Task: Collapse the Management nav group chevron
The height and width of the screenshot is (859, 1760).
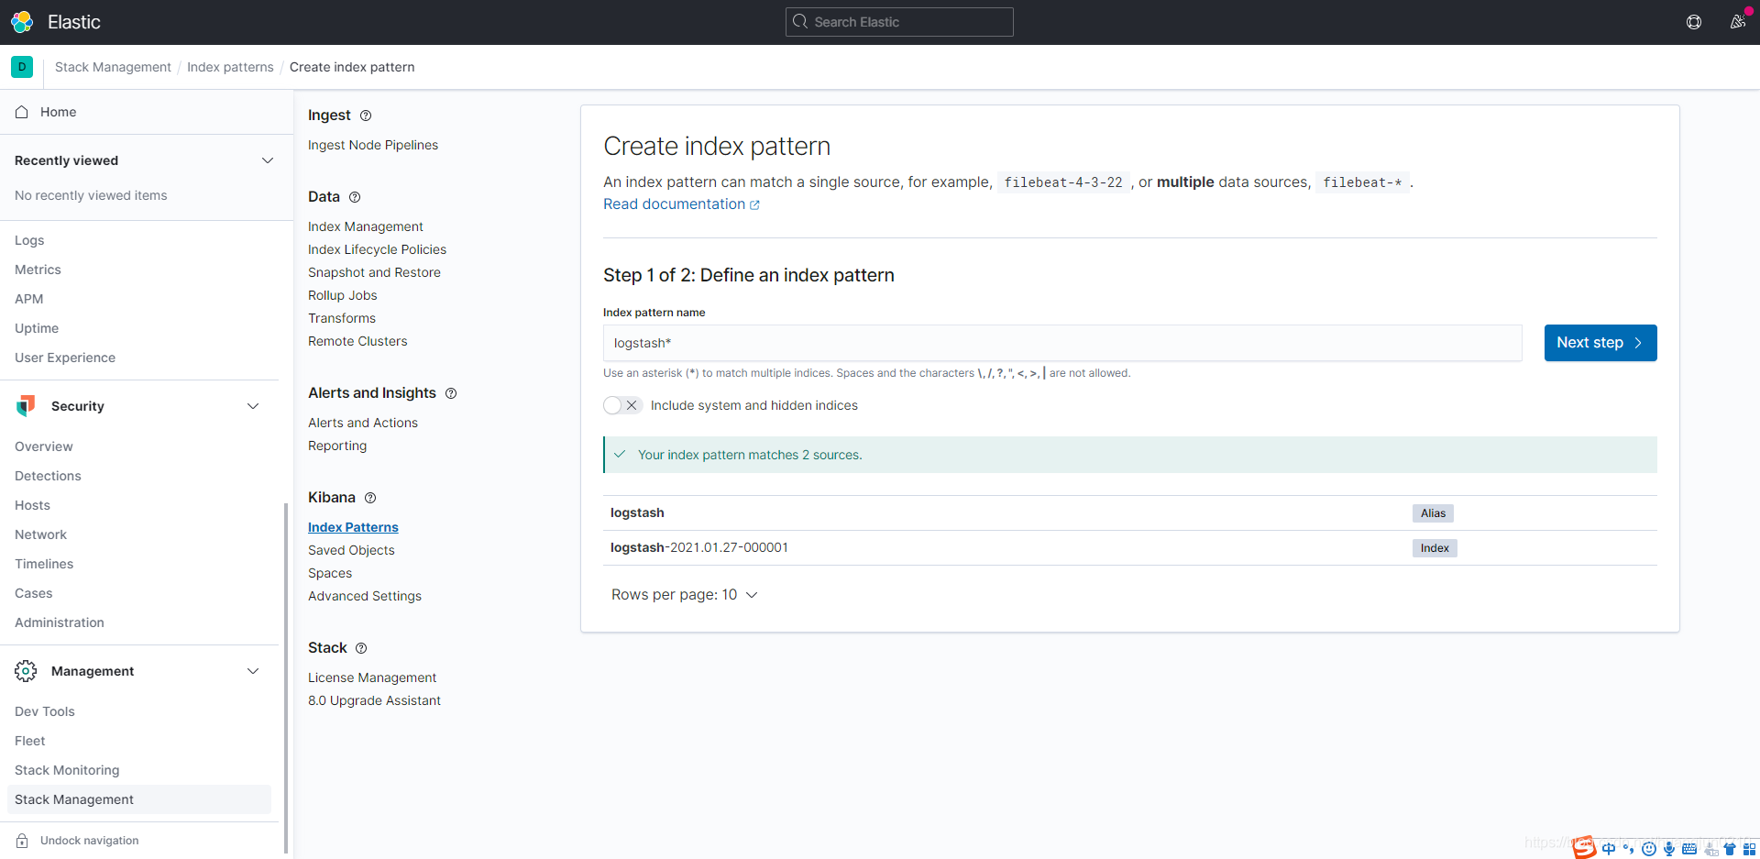Action: 253,671
